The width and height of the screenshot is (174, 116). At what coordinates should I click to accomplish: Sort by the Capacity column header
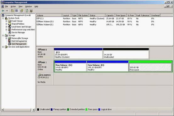[110, 15]
